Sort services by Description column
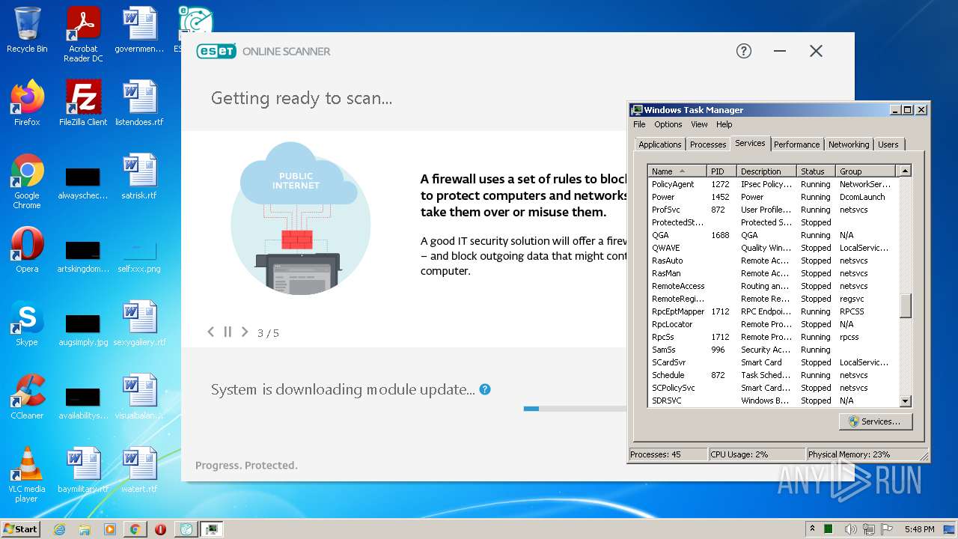This screenshot has height=539, width=958. (767, 171)
